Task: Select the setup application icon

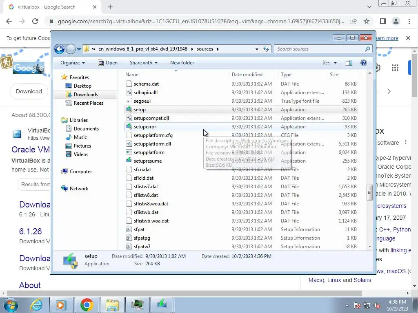Action: pyautogui.click(x=129, y=109)
